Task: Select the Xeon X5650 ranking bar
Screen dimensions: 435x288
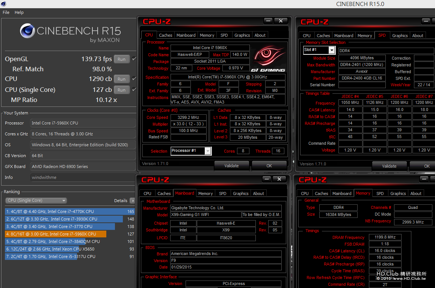Action: click(69, 249)
